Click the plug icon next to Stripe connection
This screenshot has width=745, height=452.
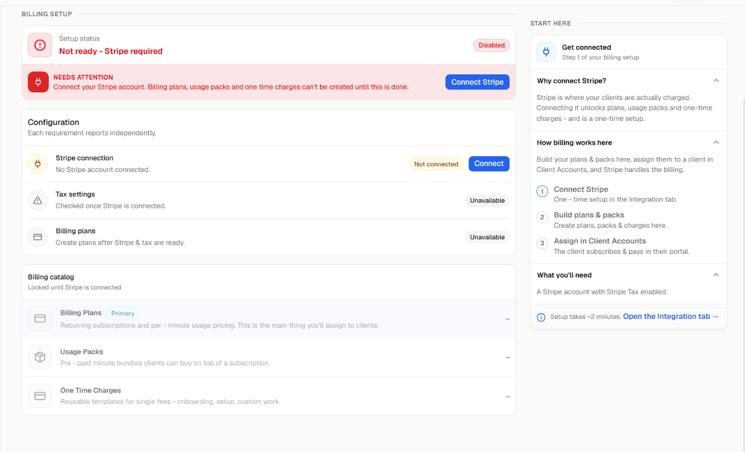click(38, 164)
